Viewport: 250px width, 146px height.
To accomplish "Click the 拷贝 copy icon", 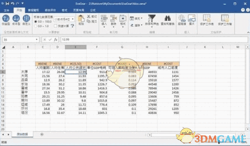I will click(89, 21).
